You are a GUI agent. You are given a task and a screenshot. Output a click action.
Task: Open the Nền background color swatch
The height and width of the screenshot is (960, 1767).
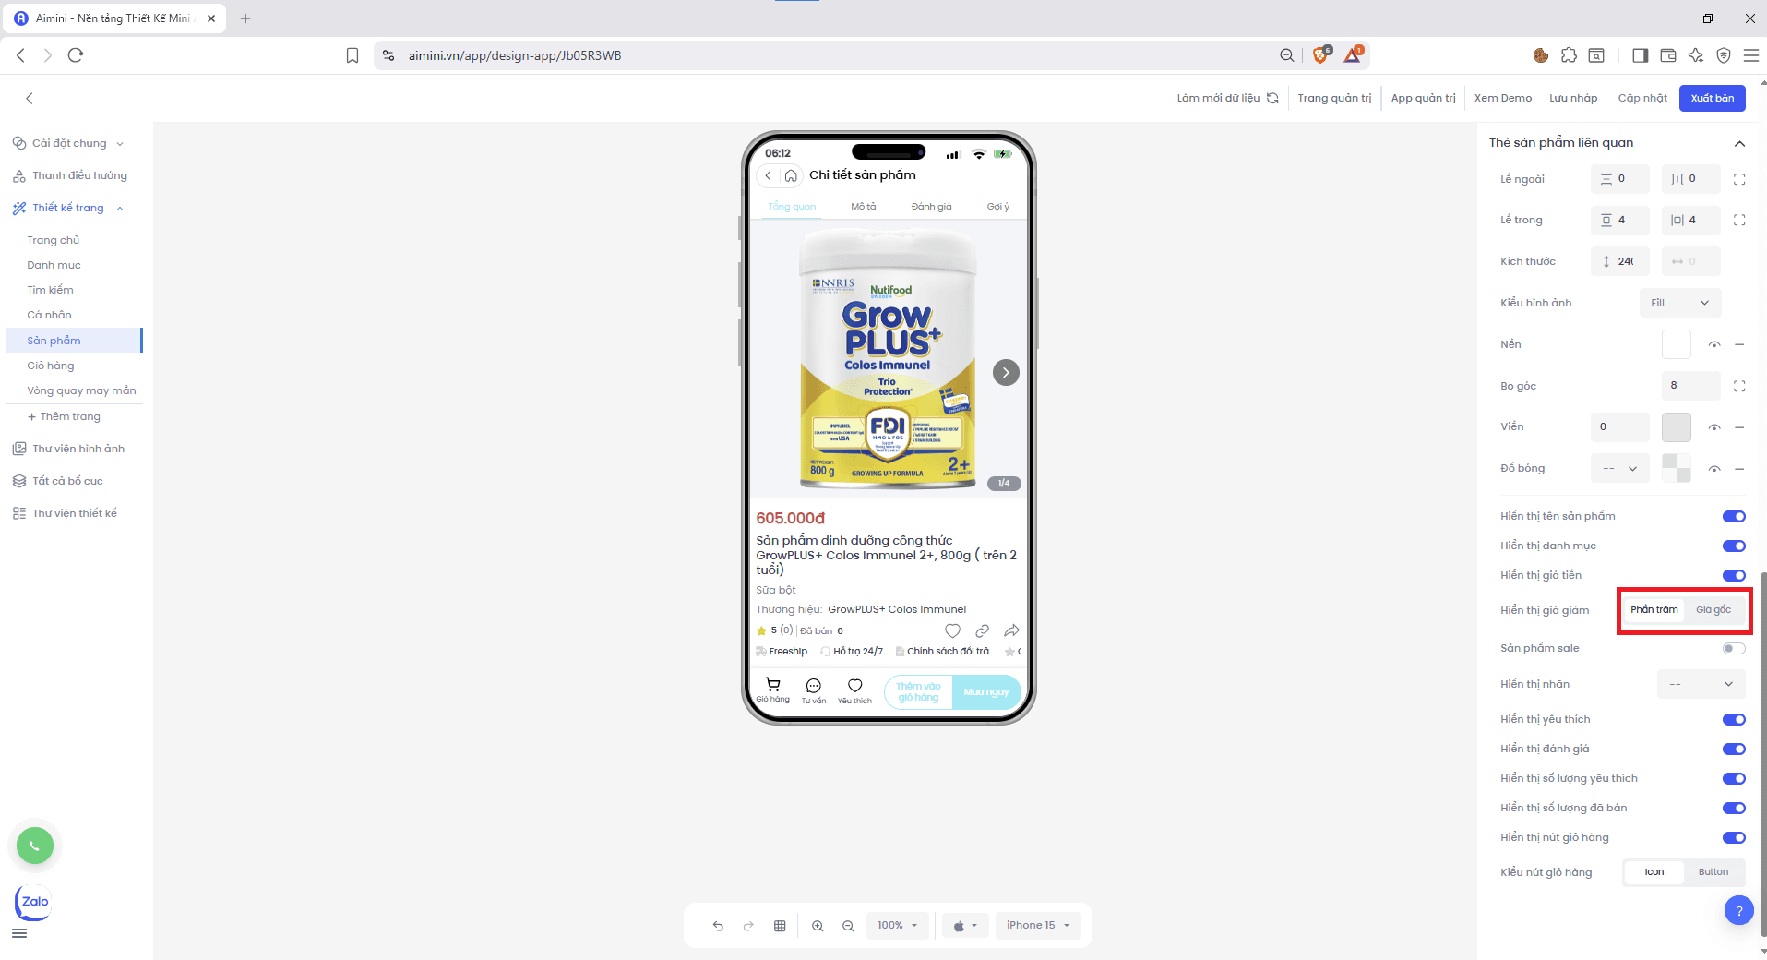click(x=1676, y=344)
